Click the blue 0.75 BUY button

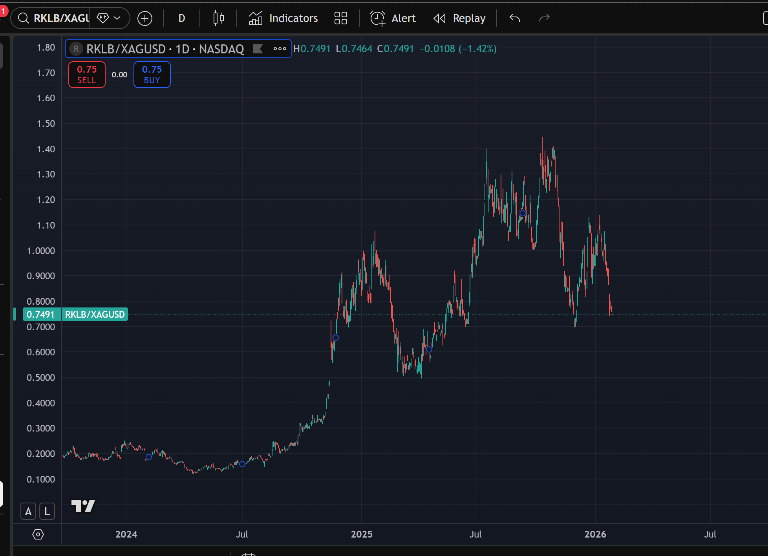[x=152, y=75]
